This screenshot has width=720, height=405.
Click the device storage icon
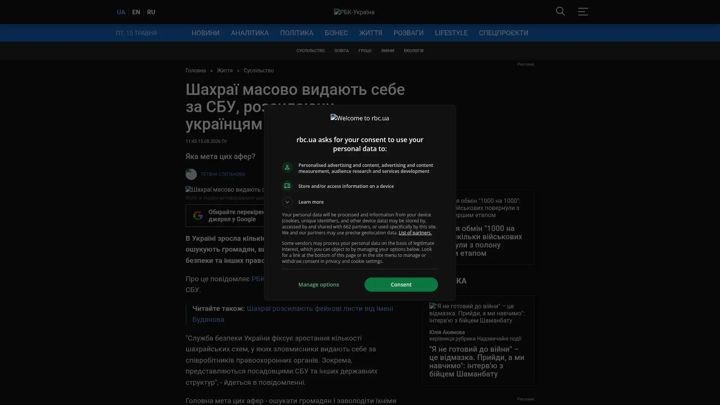point(287,186)
